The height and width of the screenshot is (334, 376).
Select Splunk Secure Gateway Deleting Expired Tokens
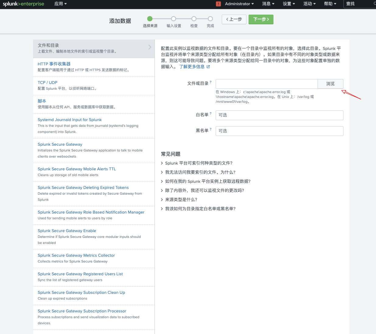pos(94,194)
